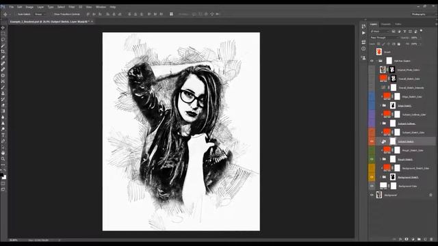Expand the Background Sketch group

(381, 177)
